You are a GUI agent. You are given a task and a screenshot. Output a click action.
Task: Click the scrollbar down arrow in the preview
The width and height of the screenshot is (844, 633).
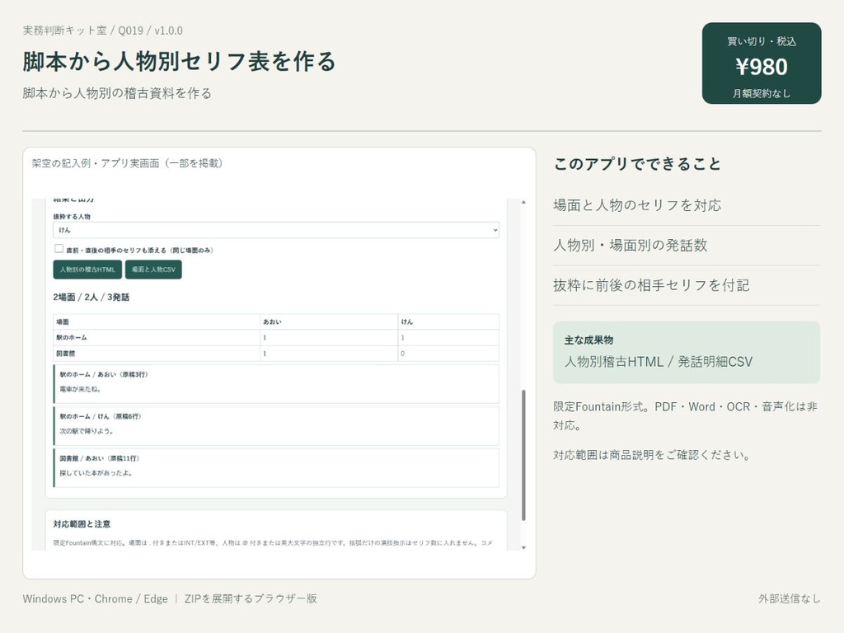[523, 547]
